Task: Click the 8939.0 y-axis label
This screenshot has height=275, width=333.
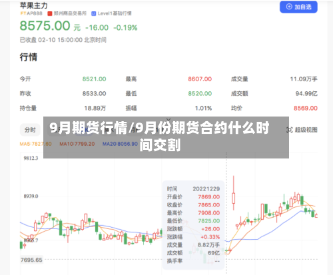Action: [x=31, y=196]
